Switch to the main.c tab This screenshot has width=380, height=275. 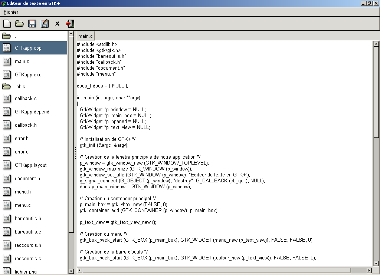[x=85, y=36]
